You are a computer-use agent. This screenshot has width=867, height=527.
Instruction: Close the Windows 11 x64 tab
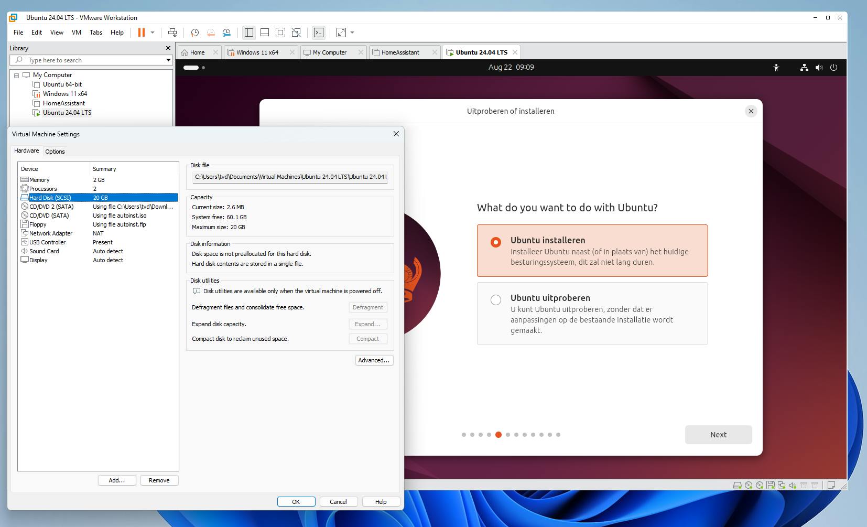pos(291,52)
